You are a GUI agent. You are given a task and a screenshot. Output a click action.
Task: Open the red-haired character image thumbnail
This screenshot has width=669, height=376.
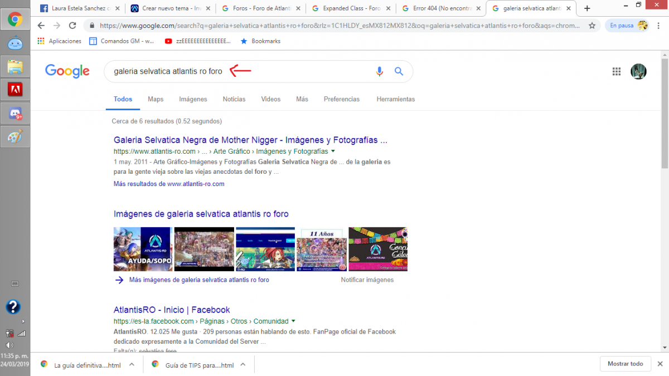tap(265, 250)
